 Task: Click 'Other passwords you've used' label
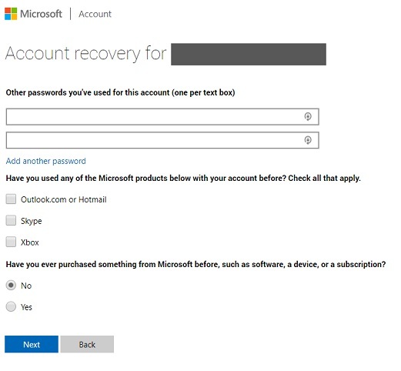pyautogui.click(x=120, y=92)
